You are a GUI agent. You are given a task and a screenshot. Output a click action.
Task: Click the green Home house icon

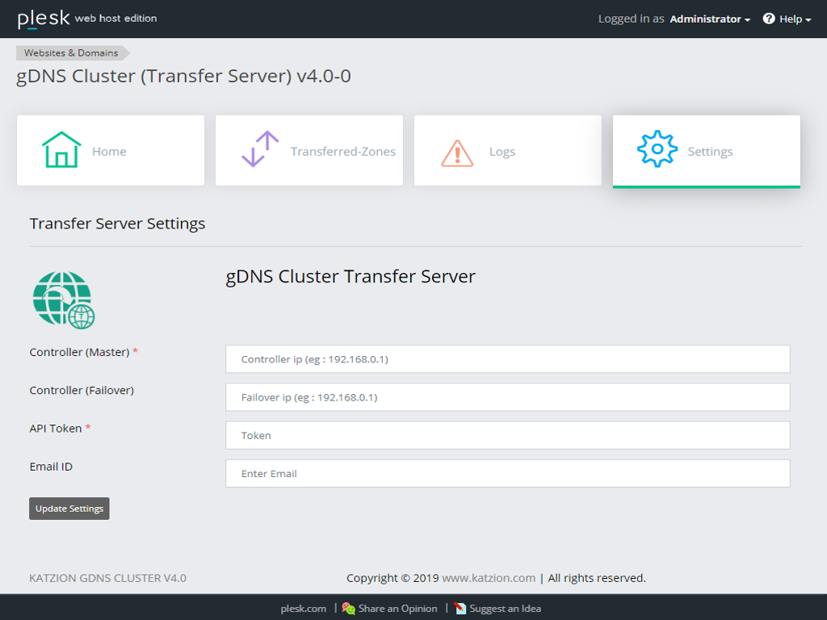tap(61, 150)
